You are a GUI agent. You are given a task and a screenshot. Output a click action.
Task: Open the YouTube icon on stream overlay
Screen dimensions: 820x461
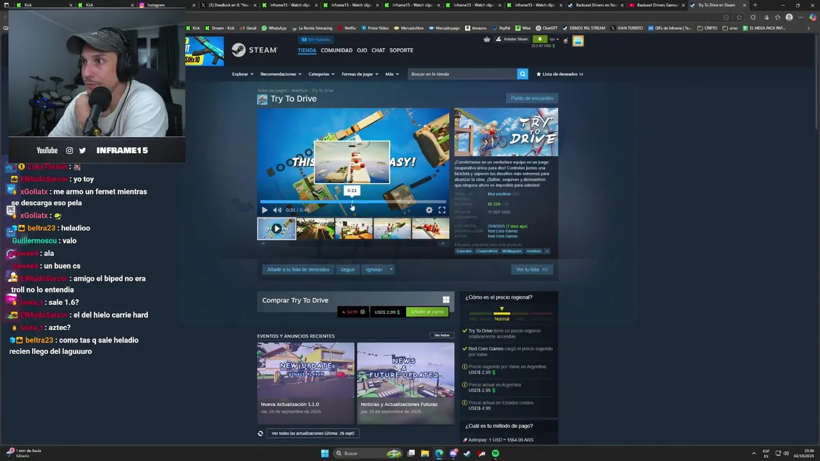[47, 150]
